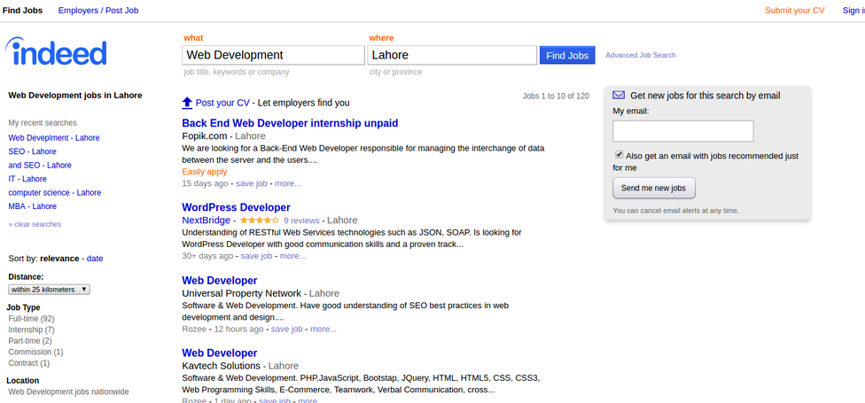865x403 pixels.
Task: Expand more options for WordPress Developer job
Action: pyautogui.click(x=292, y=256)
